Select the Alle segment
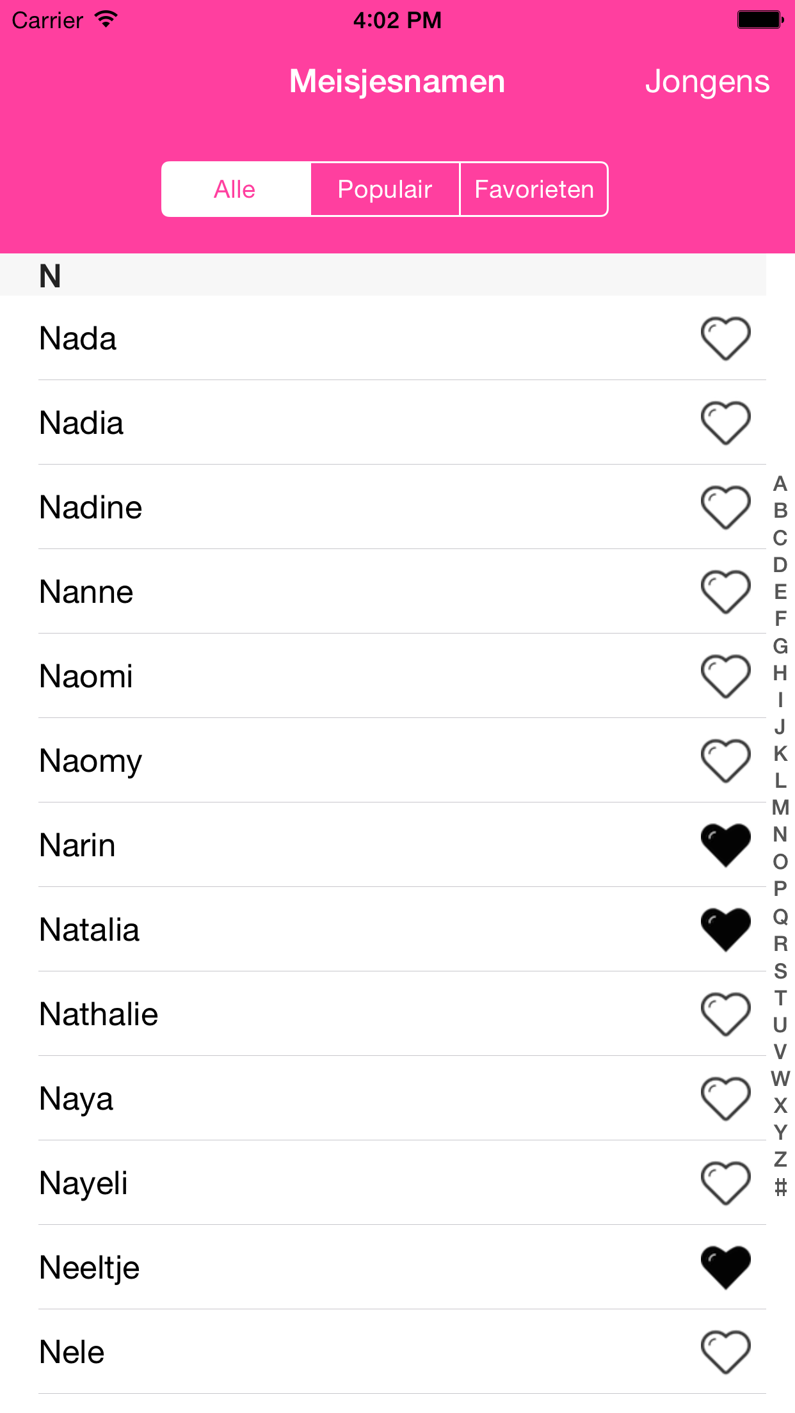The image size is (795, 1413). (235, 189)
